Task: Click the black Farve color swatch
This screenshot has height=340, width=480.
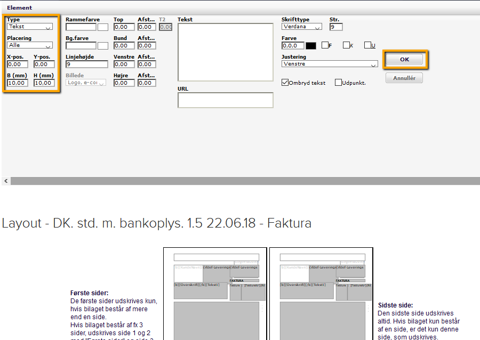Action: 311,46
